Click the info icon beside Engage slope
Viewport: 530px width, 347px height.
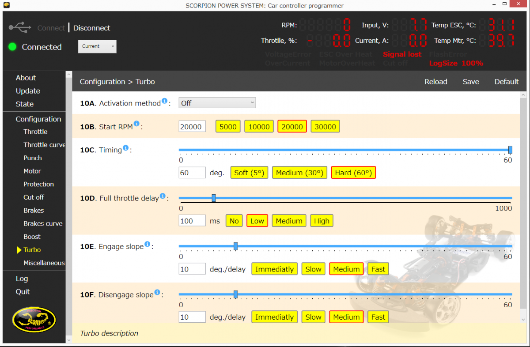coord(147,245)
